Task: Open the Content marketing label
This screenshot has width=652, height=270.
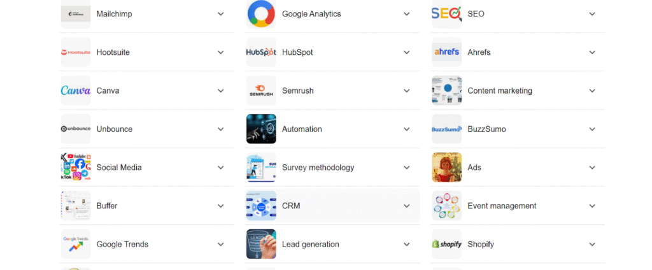Action: click(499, 90)
